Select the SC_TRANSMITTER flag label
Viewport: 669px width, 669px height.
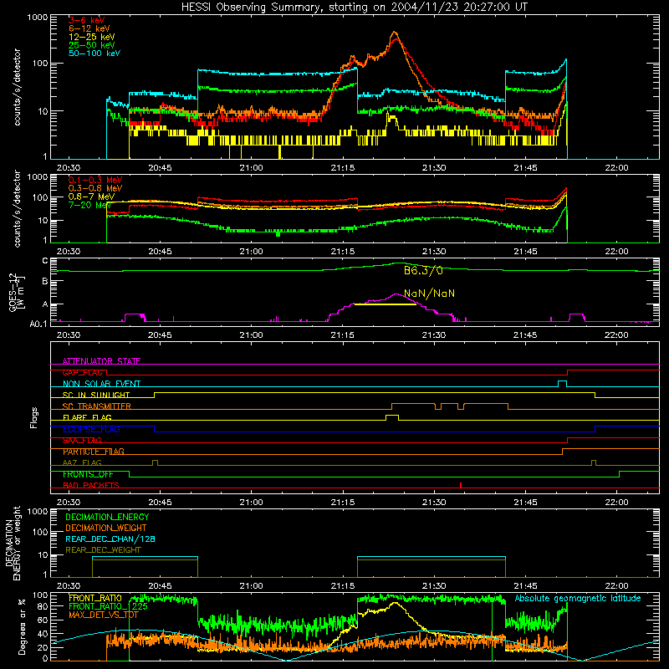click(x=96, y=406)
